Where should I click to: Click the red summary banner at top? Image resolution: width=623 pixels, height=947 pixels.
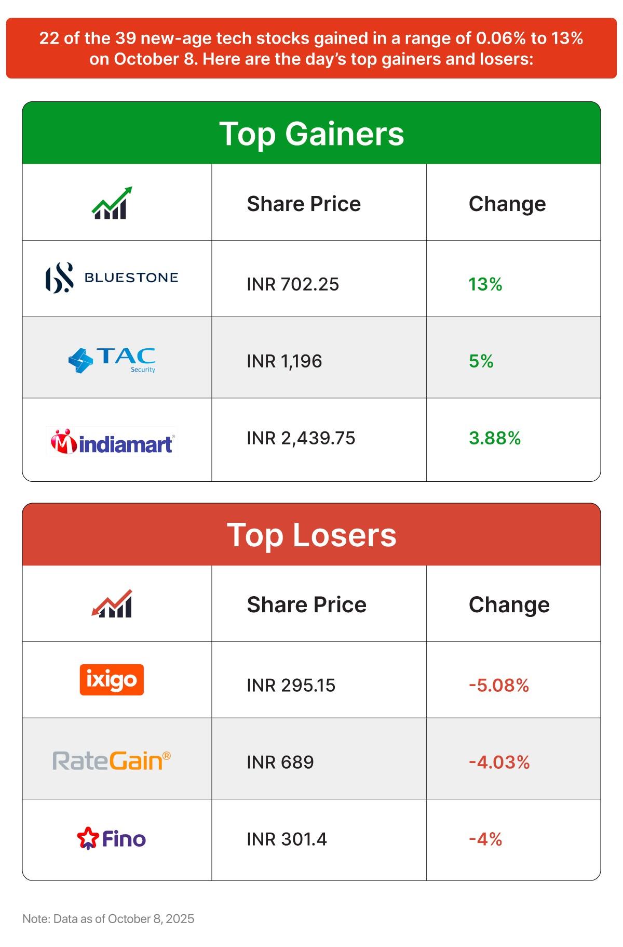tap(311, 48)
